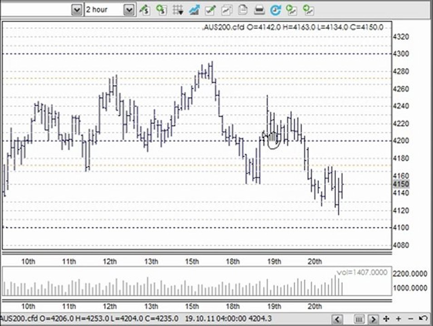Click the duplicate chart windows icon
The image size is (433, 326).
coord(226,10)
